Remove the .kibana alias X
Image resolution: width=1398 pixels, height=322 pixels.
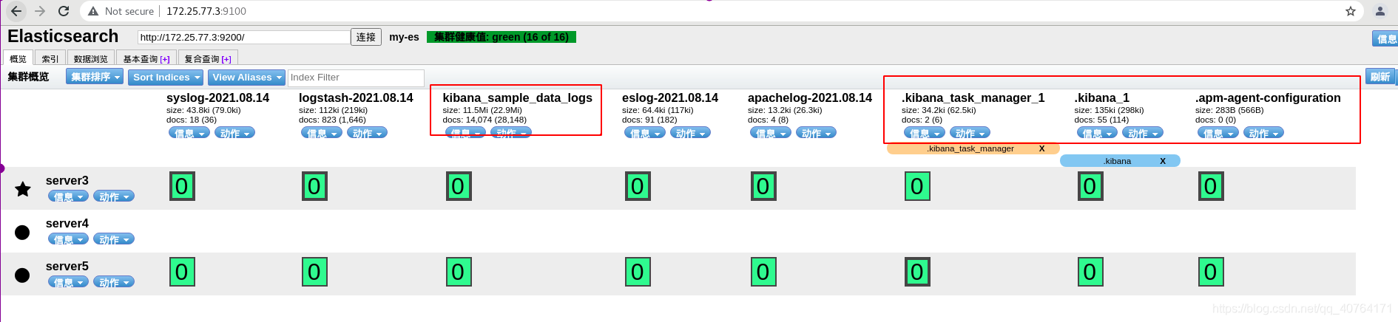click(x=1163, y=161)
